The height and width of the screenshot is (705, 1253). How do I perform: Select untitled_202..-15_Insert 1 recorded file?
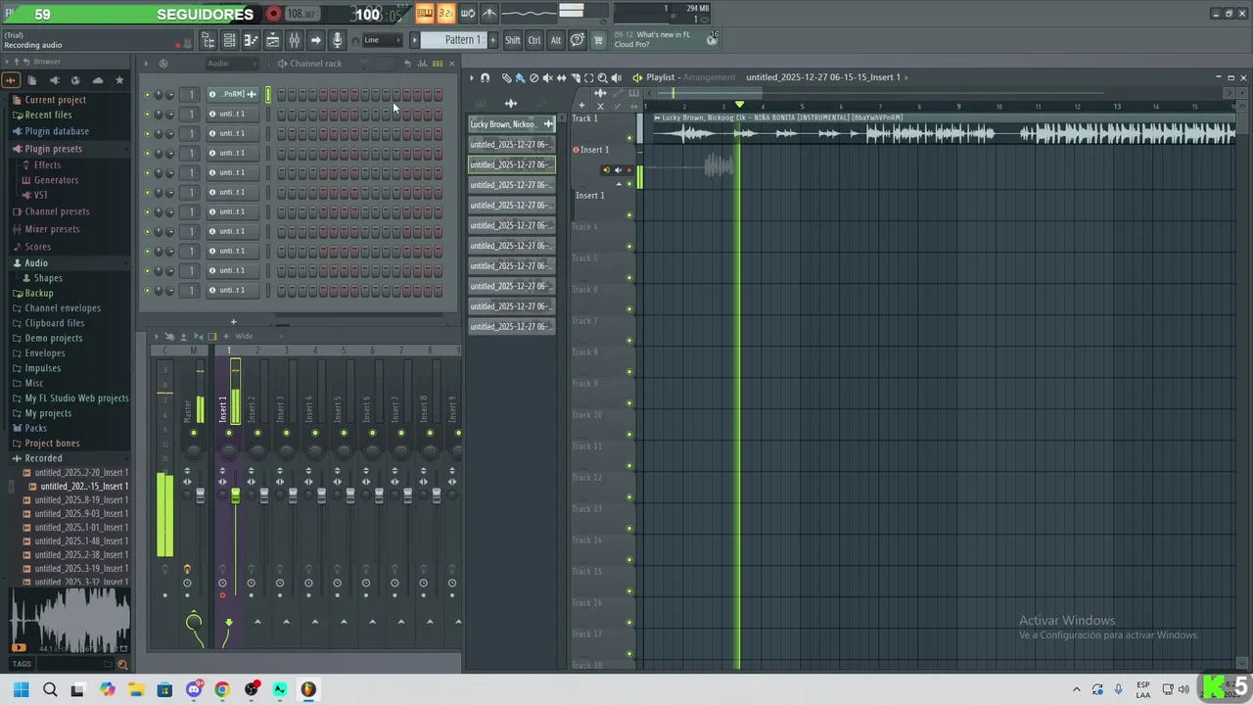pos(84,487)
